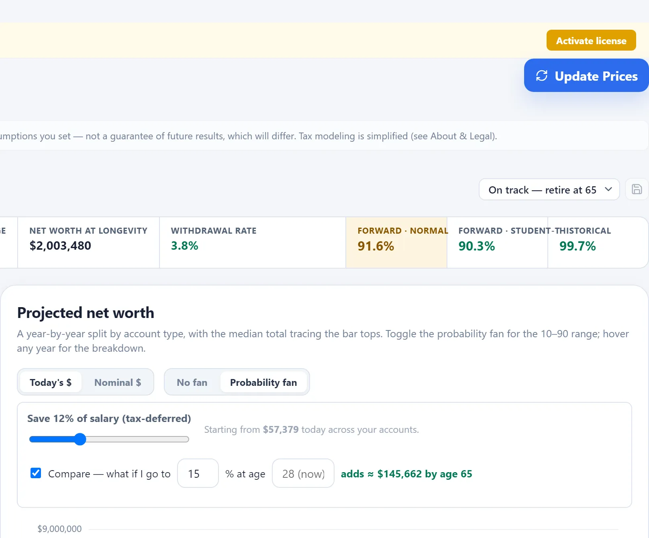Viewport: 649px width, 538px height.
Task: Click the refresh icon in Update Prices
Action: 542,75
